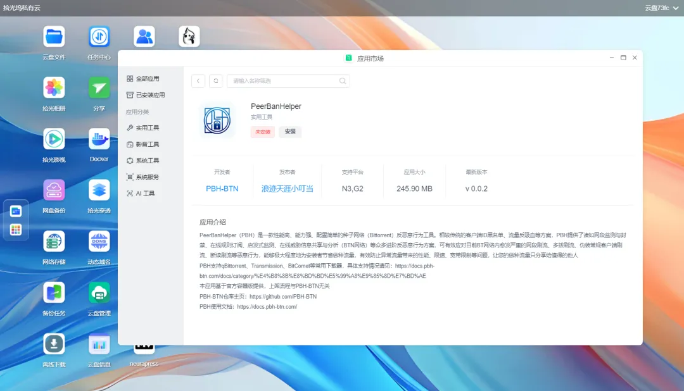Open the 分享 share app
Image resolution: width=684 pixels, height=391 pixels.
tap(99, 88)
